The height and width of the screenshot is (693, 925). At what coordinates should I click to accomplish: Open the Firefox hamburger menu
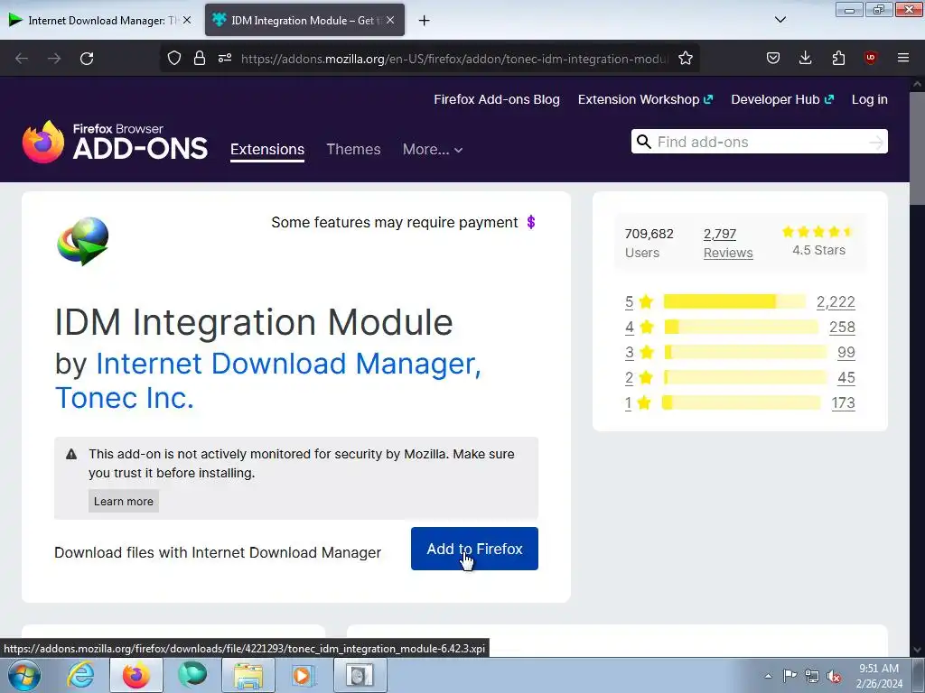pyautogui.click(x=903, y=58)
